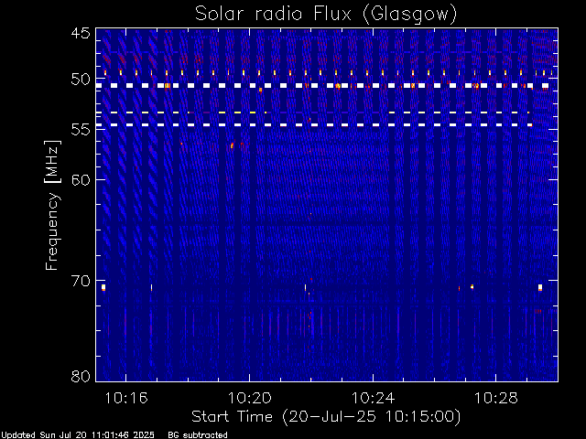Click the spectrogram plot area
The height and width of the screenshot is (439, 586).
point(327,205)
